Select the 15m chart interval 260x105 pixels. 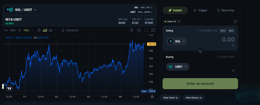[26, 30]
